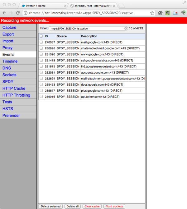Click the Flush sockets button

(x=114, y=206)
